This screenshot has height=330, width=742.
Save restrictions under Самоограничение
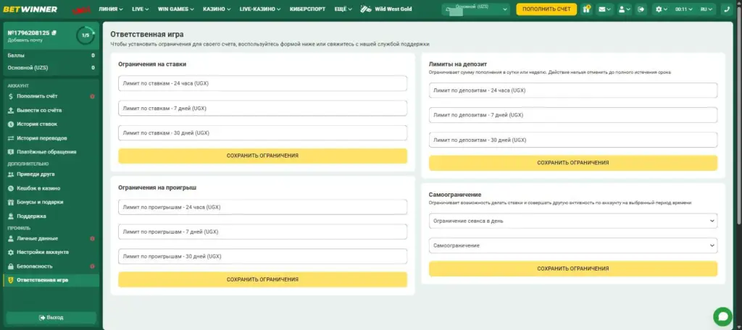tap(573, 268)
